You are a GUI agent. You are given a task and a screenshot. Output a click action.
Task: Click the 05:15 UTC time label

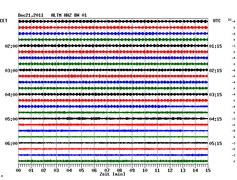point(215,143)
